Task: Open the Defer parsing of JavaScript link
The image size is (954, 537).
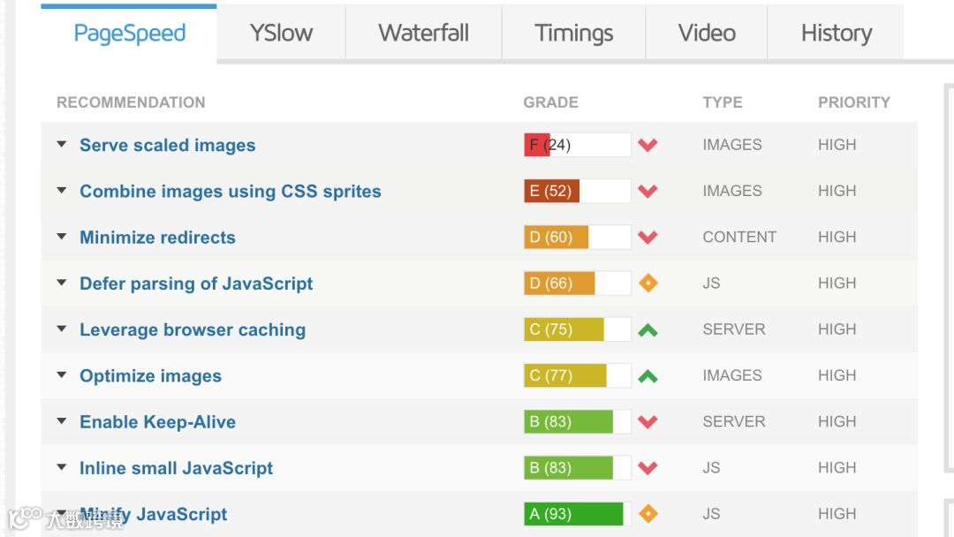Action: click(x=196, y=284)
